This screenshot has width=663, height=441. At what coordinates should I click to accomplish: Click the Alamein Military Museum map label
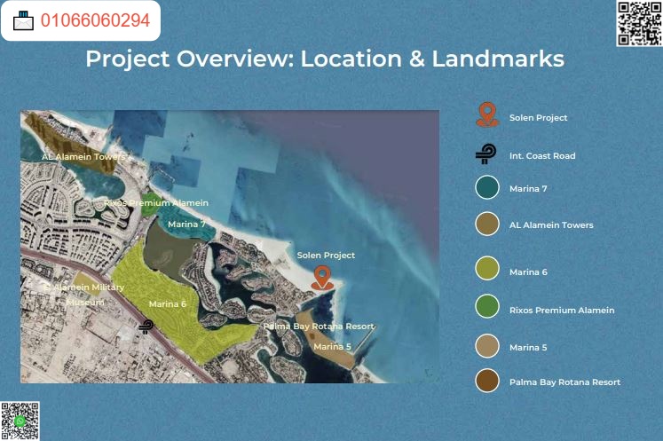point(84,295)
